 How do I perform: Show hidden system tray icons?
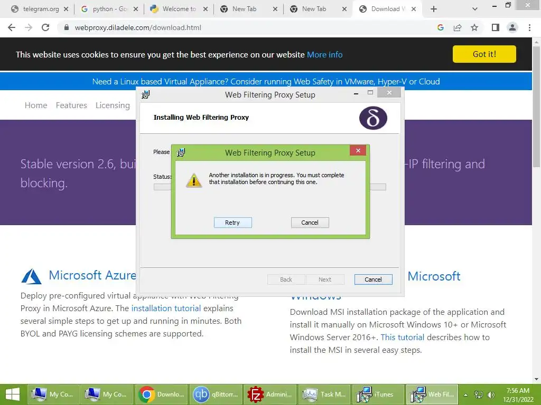[465, 395]
